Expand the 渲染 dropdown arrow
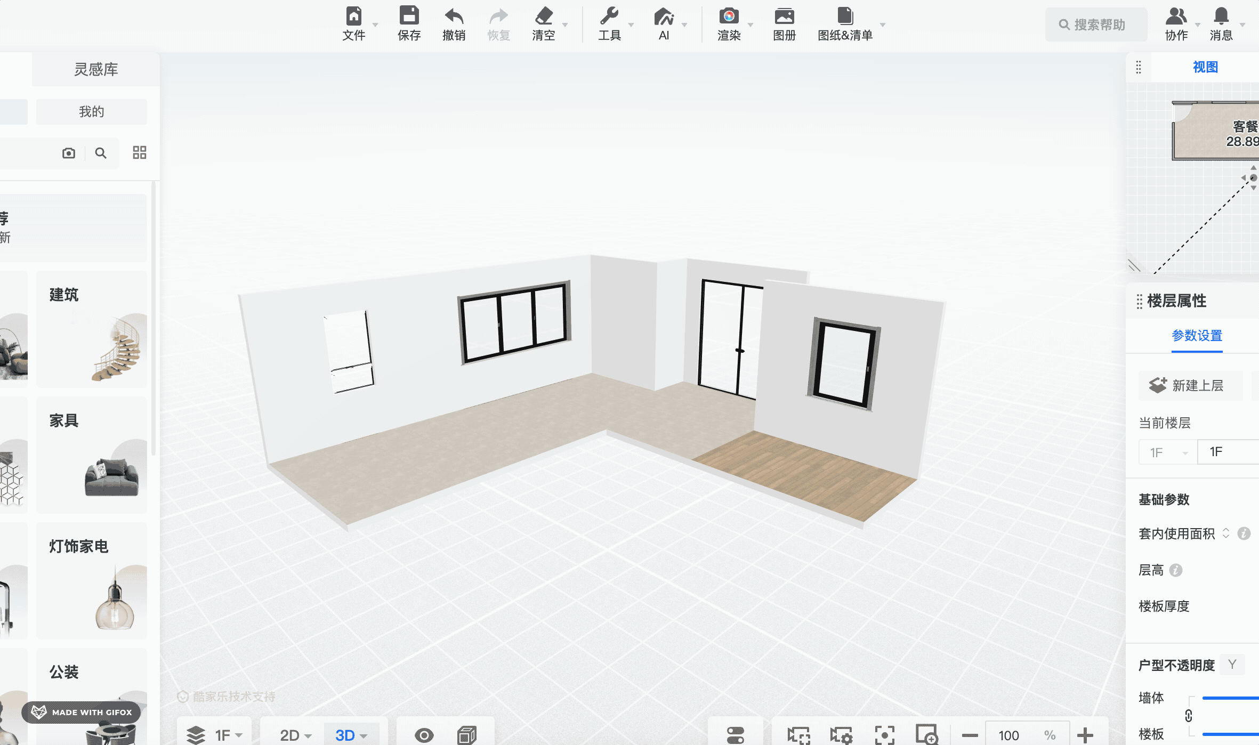The height and width of the screenshot is (745, 1259). pos(750,25)
